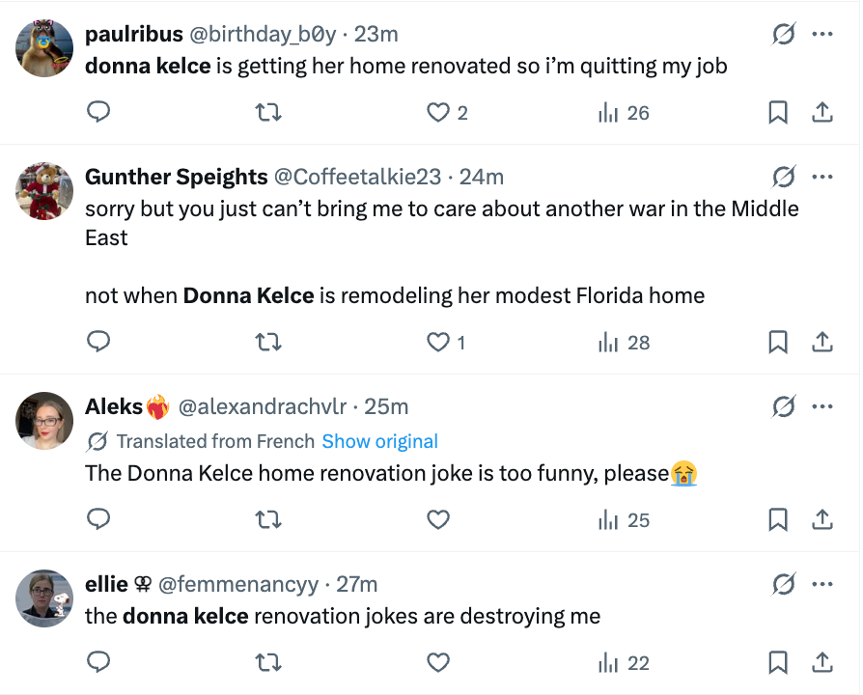Share paulribus's tweet
The image size is (863, 695).
click(x=822, y=113)
